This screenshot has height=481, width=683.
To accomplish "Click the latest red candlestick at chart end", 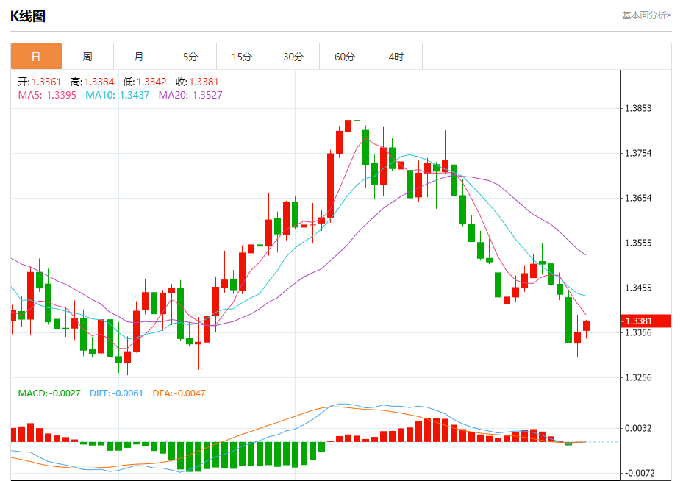I will pyautogui.click(x=586, y=326).
